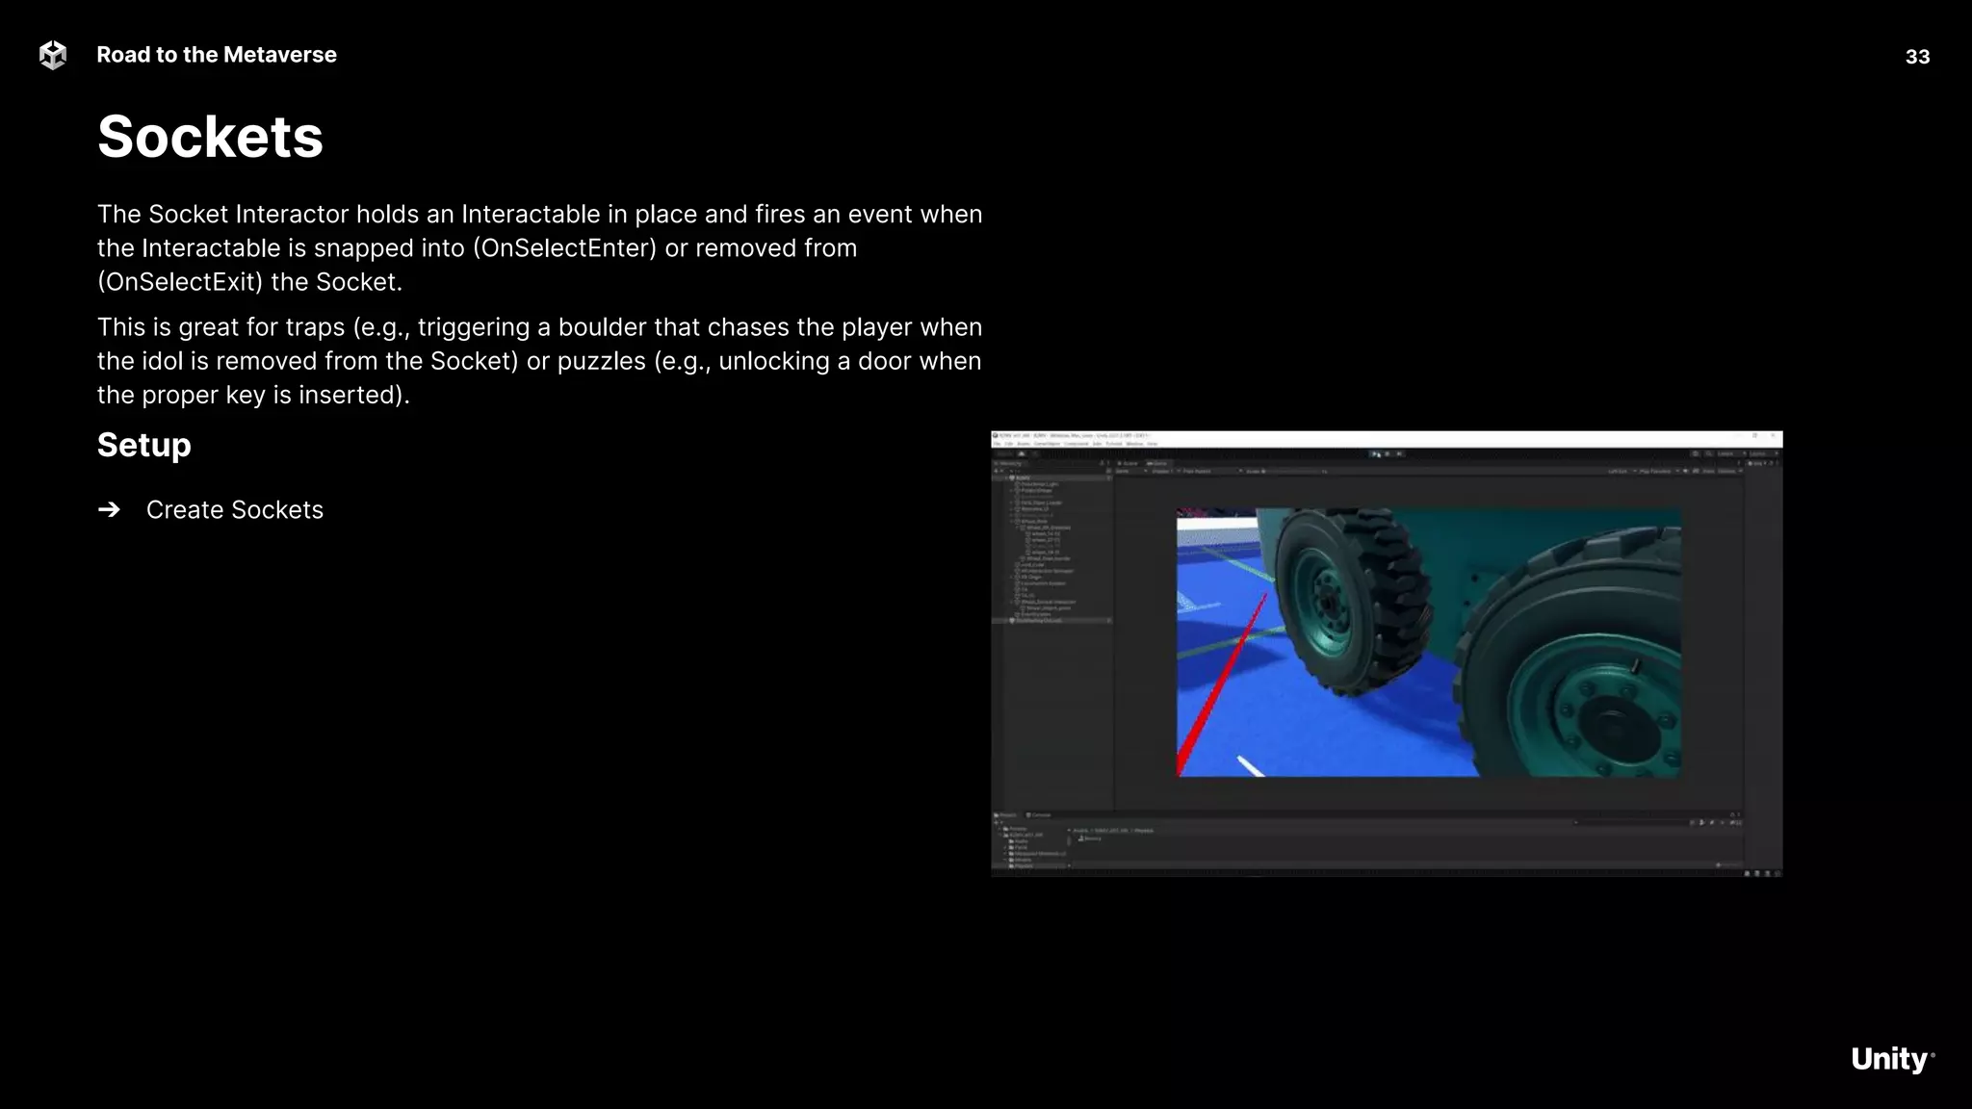Image resolution: width=1972 pixels, height=1109 pixels.
Task: Click the Unity wordmark in bottom corner
Action: coord(1890,1059)
